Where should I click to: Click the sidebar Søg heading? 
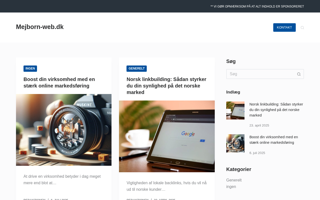231,61
